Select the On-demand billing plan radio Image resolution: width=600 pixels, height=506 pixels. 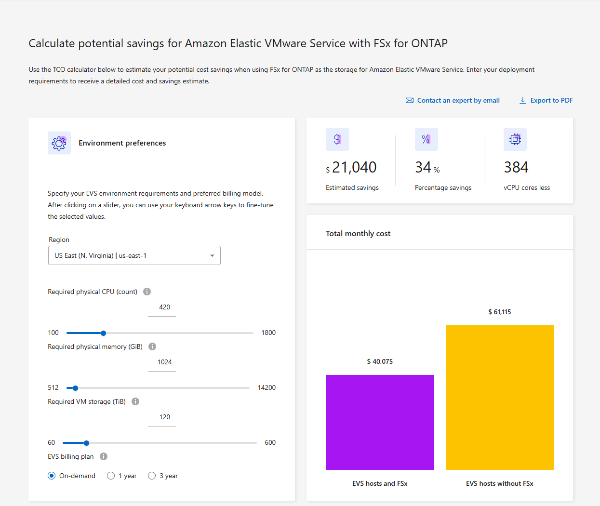[x=52, y=476]
